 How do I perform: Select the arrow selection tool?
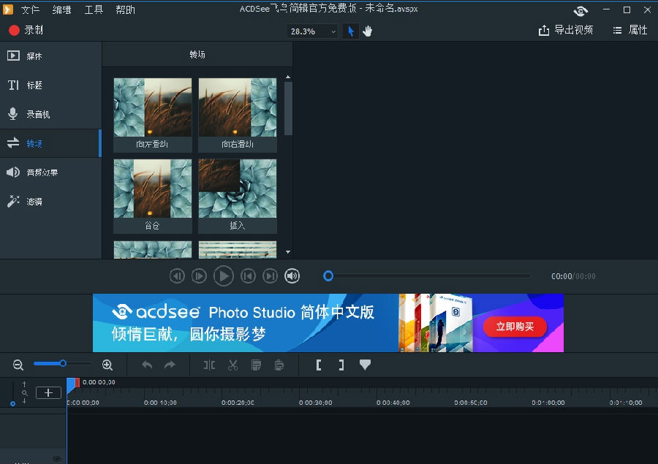(349, 31)
